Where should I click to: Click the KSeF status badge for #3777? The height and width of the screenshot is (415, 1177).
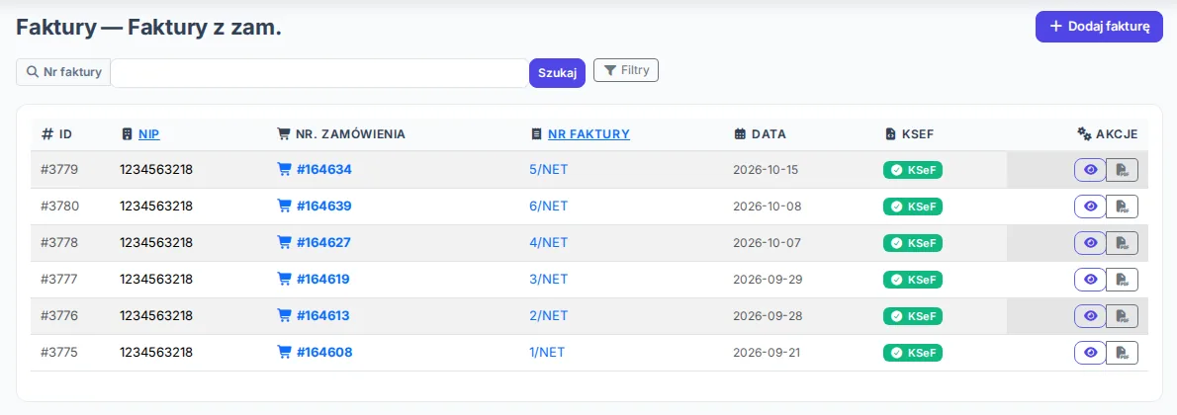pyautogui.click(x=912, y=280)
